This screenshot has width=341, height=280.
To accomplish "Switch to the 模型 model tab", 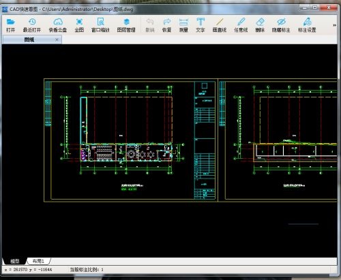I will 15,261.
